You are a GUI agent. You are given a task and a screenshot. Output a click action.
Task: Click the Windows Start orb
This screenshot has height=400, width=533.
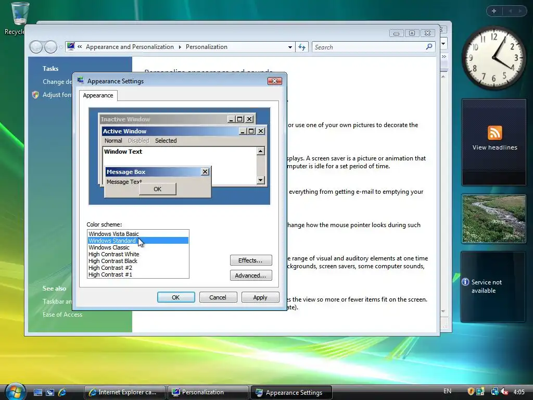point(14,392)
